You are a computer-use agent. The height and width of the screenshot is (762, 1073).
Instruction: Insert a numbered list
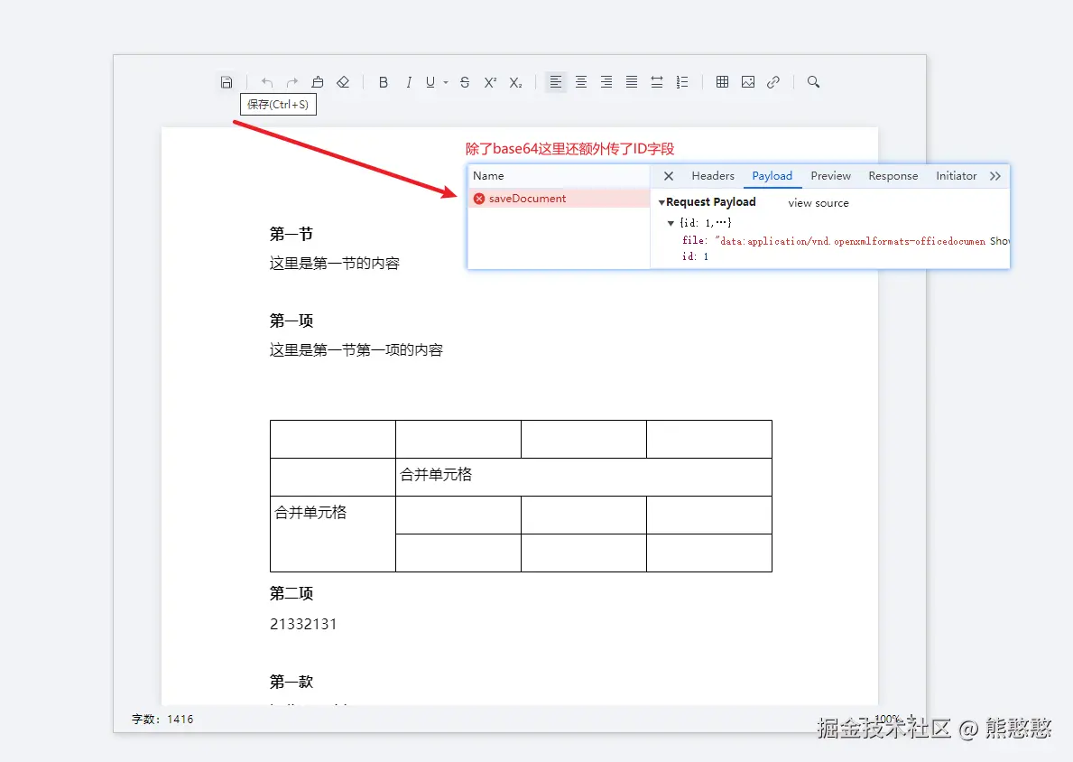click(x=682, y=82)
